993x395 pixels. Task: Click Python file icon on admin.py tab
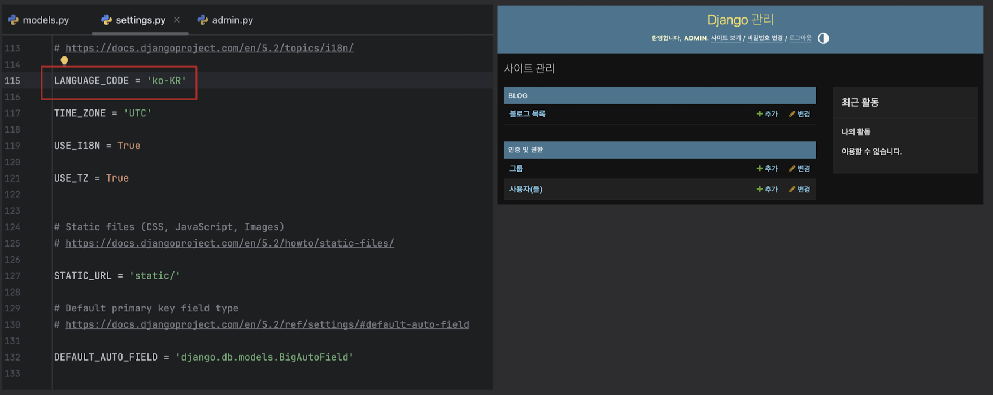pyautogui.click(x=203, y=20)
